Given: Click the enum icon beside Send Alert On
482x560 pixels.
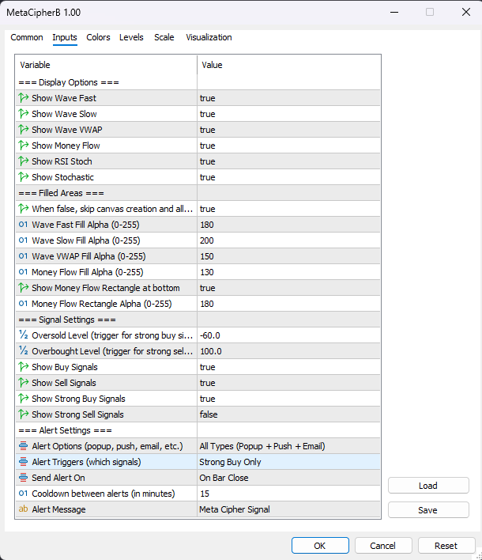Looking at the screenshot, I should (x=23, y=478).
